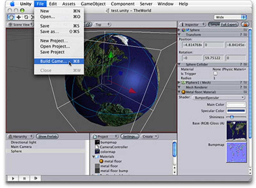Select Directional light in Hierarchy
256x188 pixels.
pyautogui.click(x=24, y=142)
